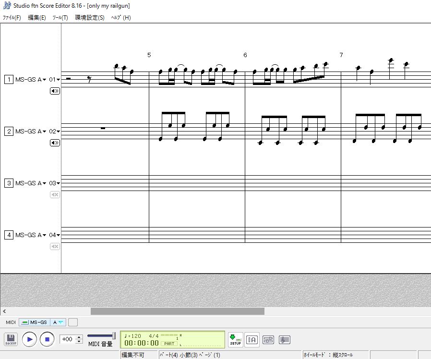This screenshot has height=359, width=431.
Task: Open the ヘルプ(H) menu
Action: (x=121, y=18)
